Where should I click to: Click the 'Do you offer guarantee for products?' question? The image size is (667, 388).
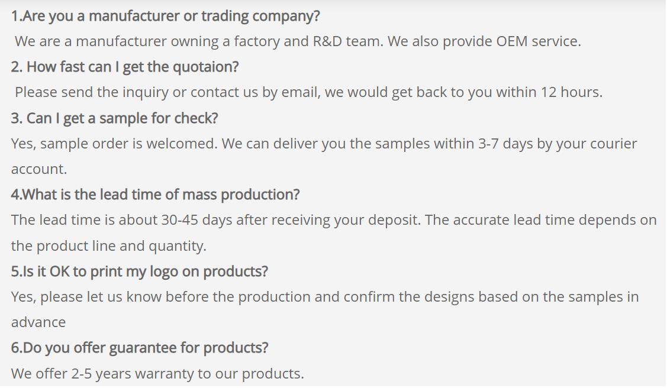click(x=140, y=348)
